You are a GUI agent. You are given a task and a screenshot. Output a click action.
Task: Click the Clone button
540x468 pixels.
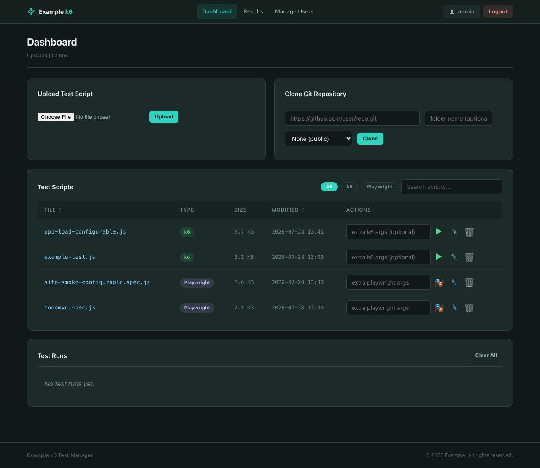pos(370,139)
